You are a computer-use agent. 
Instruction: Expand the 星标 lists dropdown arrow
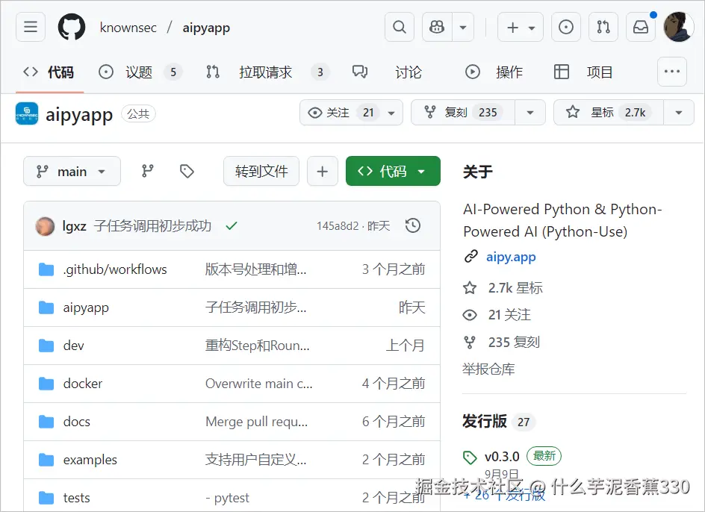tap(679, 113)
